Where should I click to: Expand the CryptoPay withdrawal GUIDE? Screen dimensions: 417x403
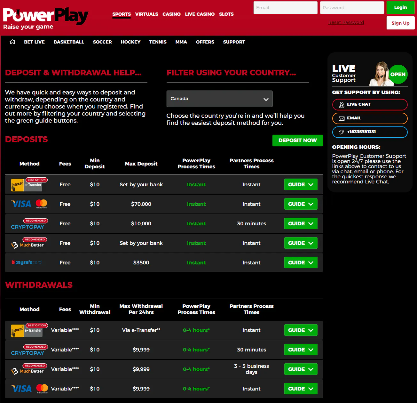pos(301,350)
